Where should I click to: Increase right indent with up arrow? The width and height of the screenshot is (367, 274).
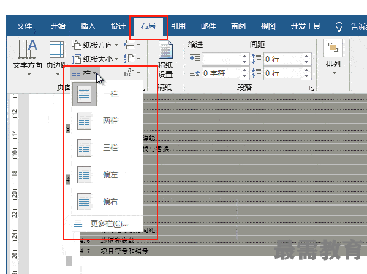244,70
